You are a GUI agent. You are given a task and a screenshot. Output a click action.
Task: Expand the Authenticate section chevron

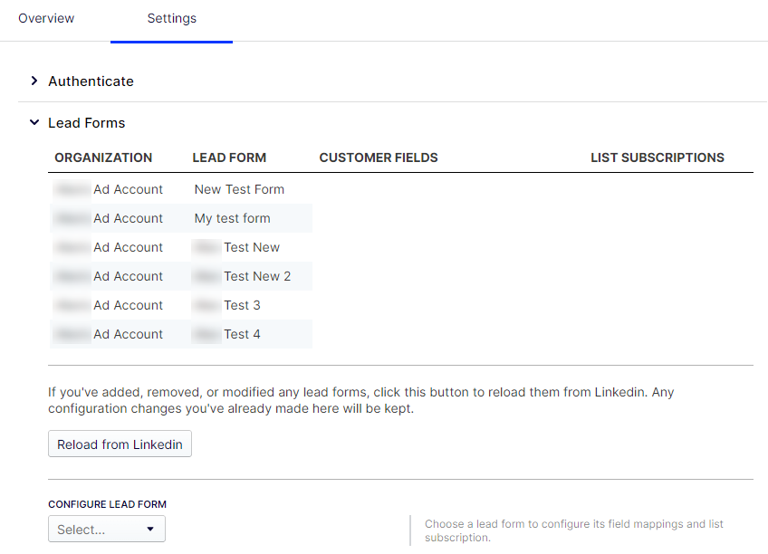click(34, 81)
